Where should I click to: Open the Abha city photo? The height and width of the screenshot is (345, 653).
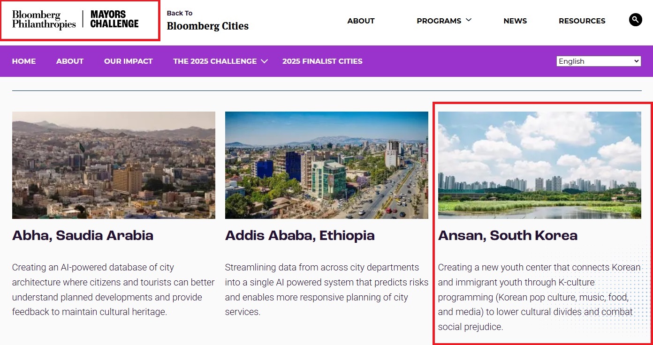point(114,165)
